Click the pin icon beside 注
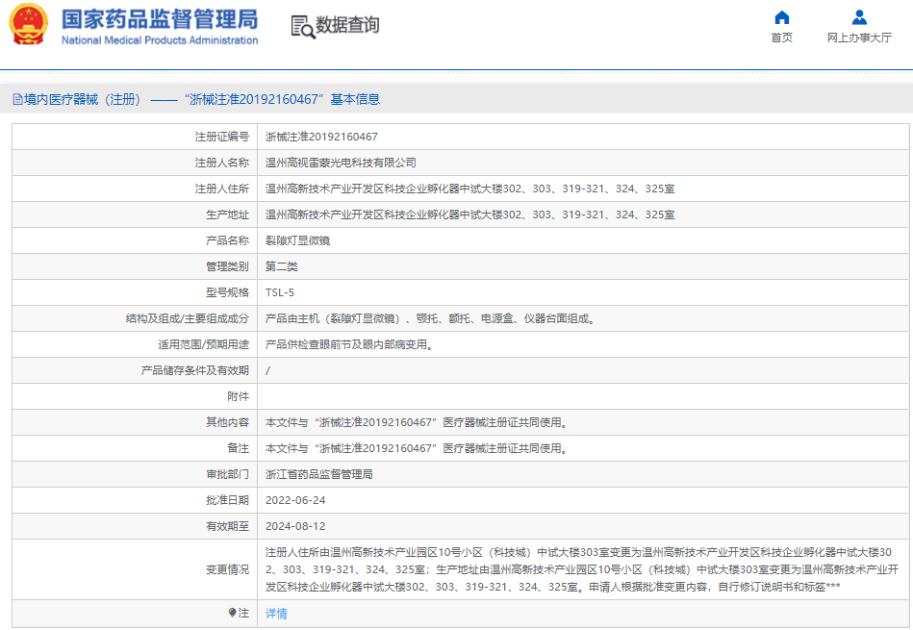The width and height of the screenshot is (913, 630). 232,613
